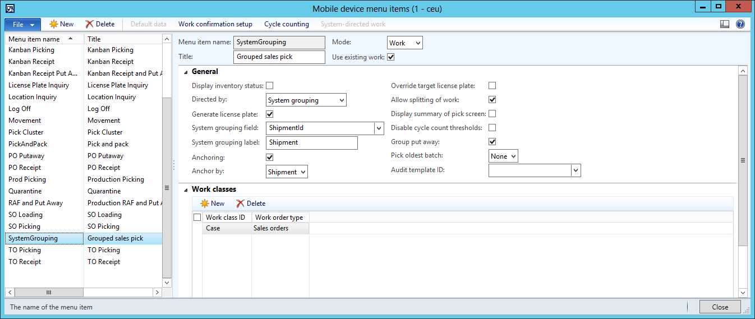Enable Display inventory status checkbox
The height and width of the screenshot is (319, 755).
click(269, 86)
